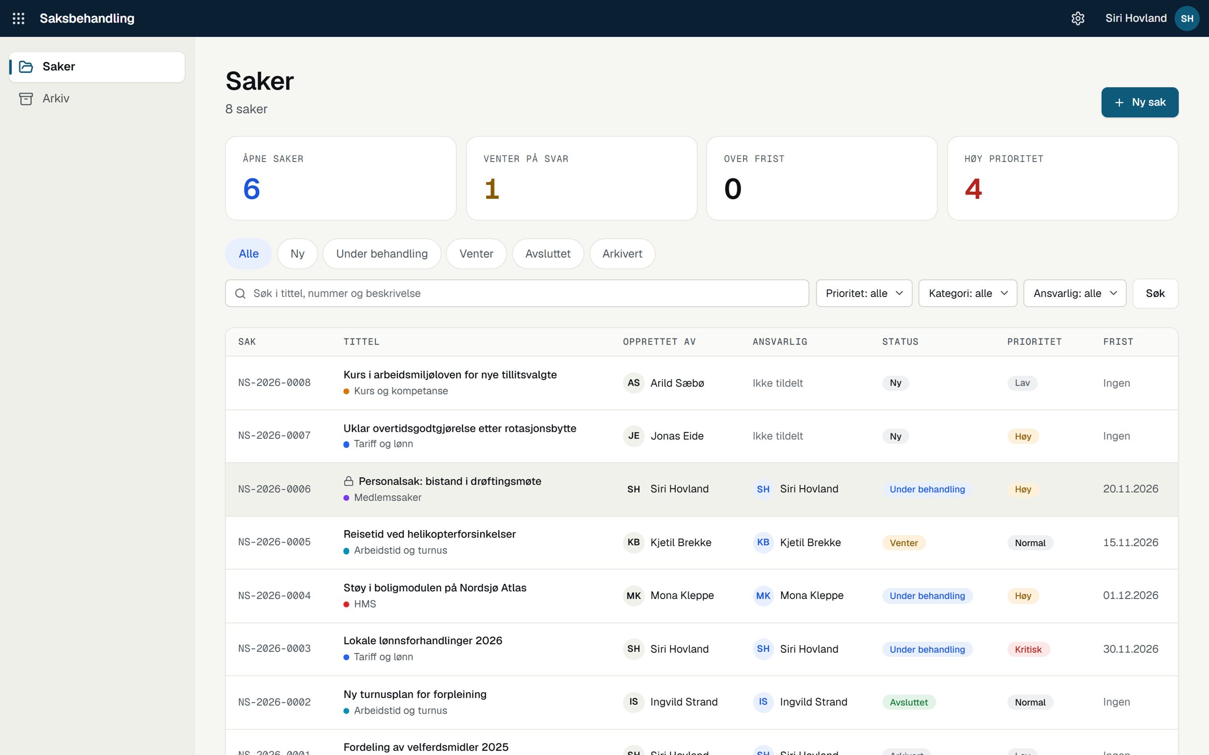1209x755 pixels.
Task: Click Ny turnusplan for forpleining title
Action: (415, 695)
